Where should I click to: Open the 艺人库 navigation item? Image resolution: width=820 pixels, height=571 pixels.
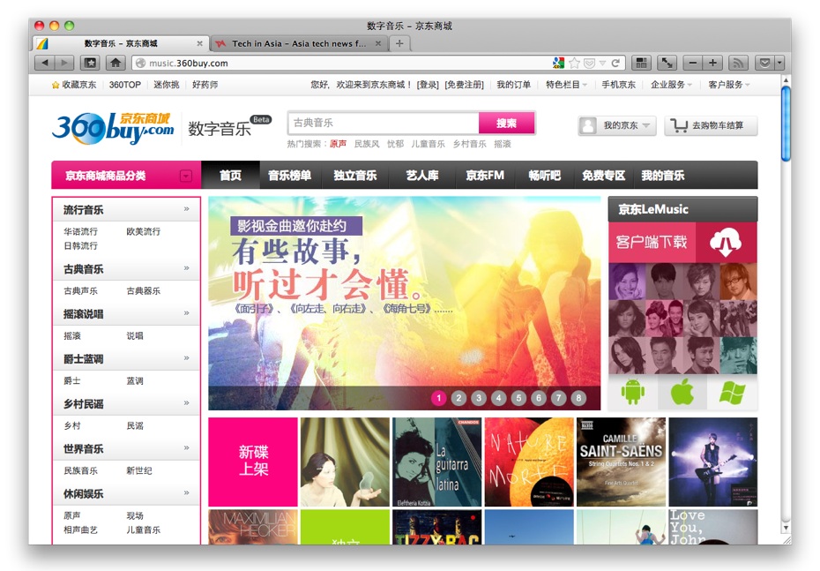click(x=422, y=176)
